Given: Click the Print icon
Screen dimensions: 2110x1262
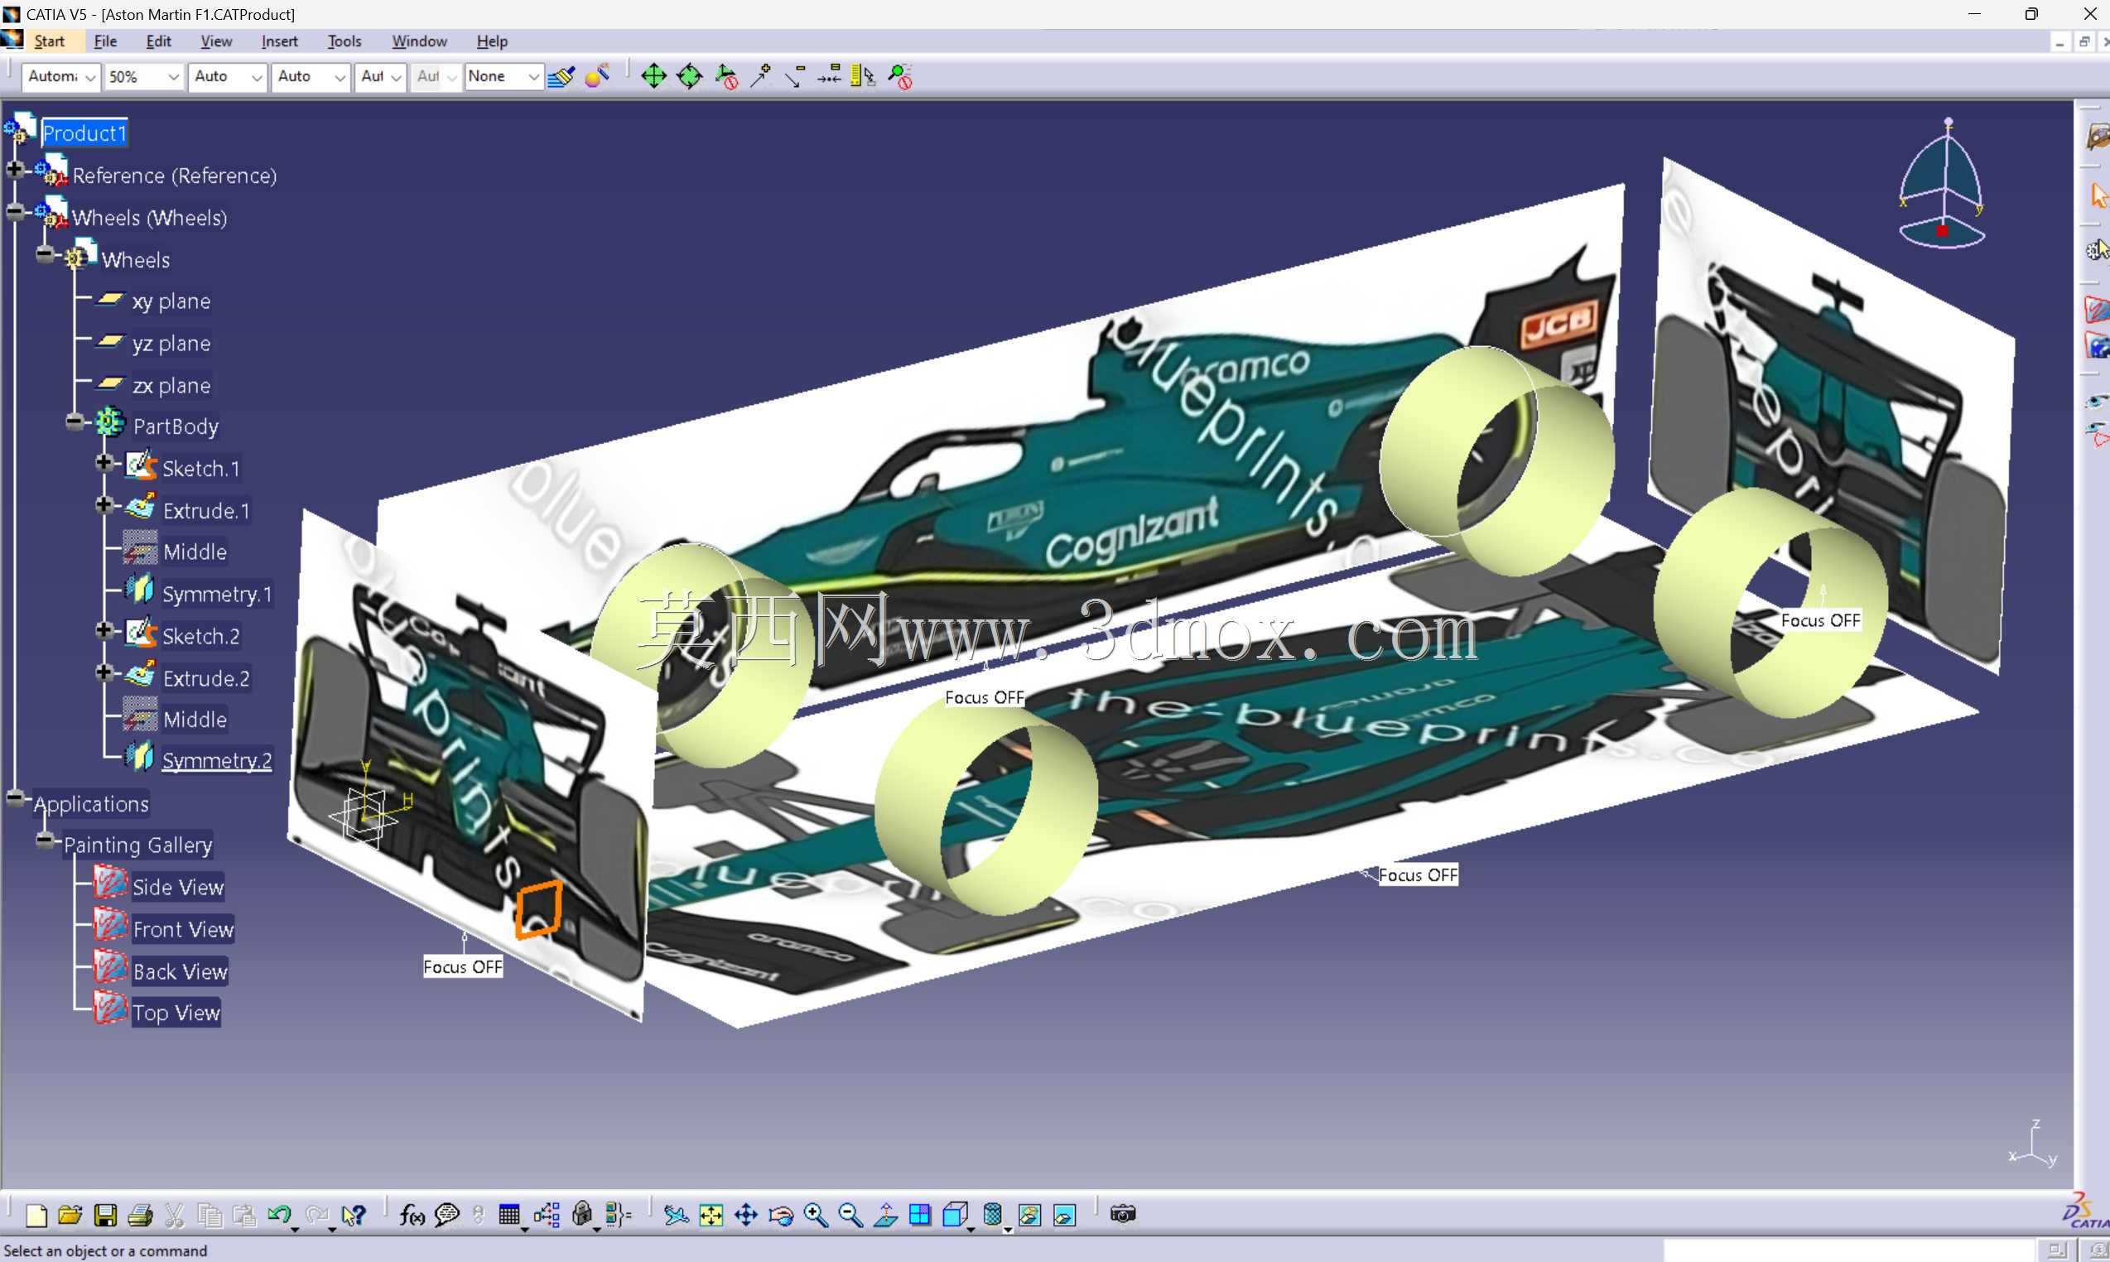Looking at the screenshot, I should 140,1216.
